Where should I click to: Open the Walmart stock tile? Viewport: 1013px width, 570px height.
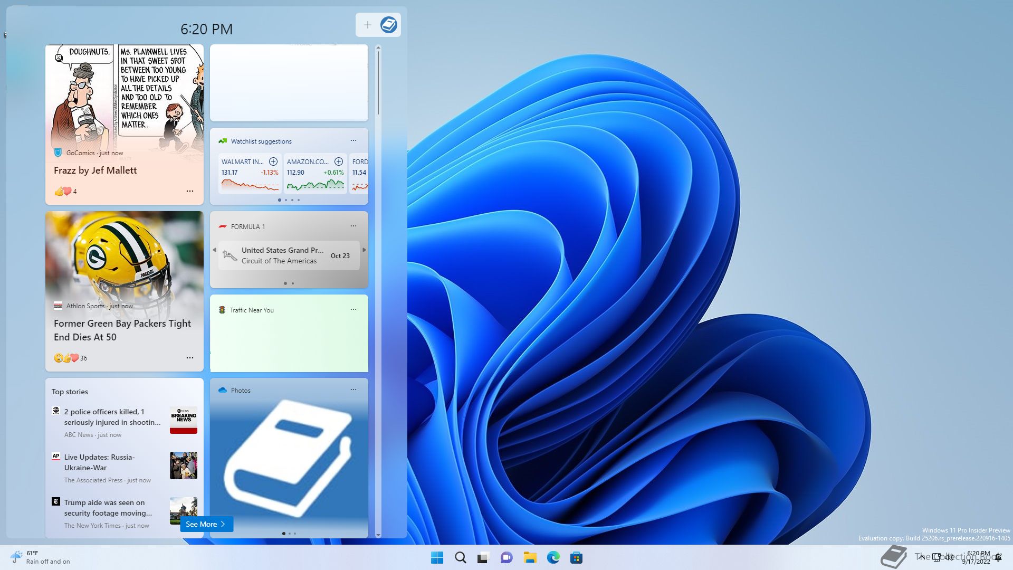[250, 173]
